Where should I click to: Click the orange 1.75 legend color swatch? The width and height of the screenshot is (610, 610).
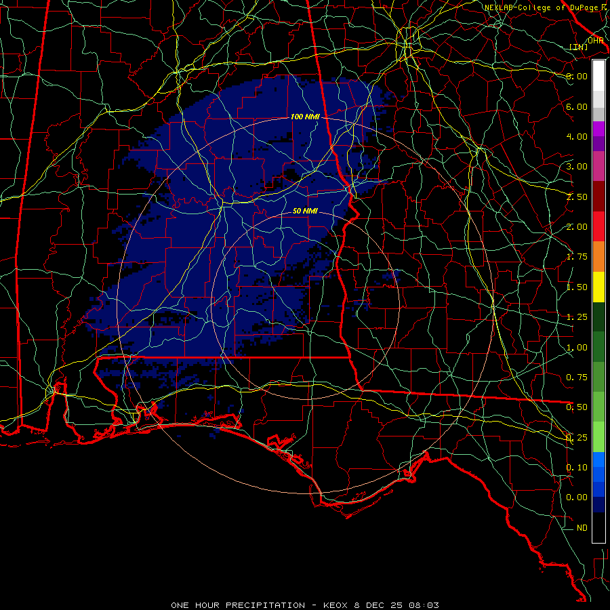pyautogui.click(x=598, y=257)
